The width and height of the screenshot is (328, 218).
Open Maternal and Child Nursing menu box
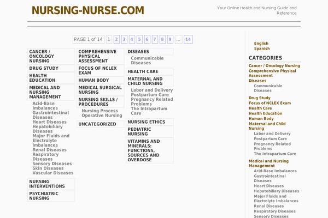pos(150,81)
